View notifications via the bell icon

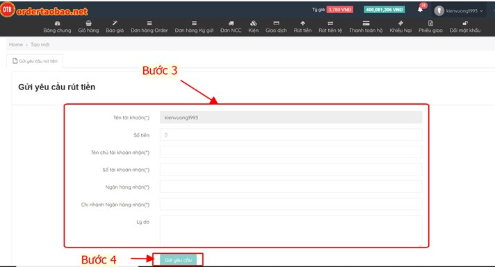coord(420,10)
